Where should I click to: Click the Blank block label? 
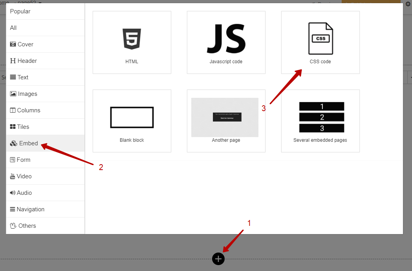[132, 140]
